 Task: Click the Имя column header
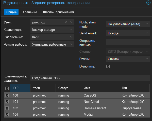pos(100,88)
